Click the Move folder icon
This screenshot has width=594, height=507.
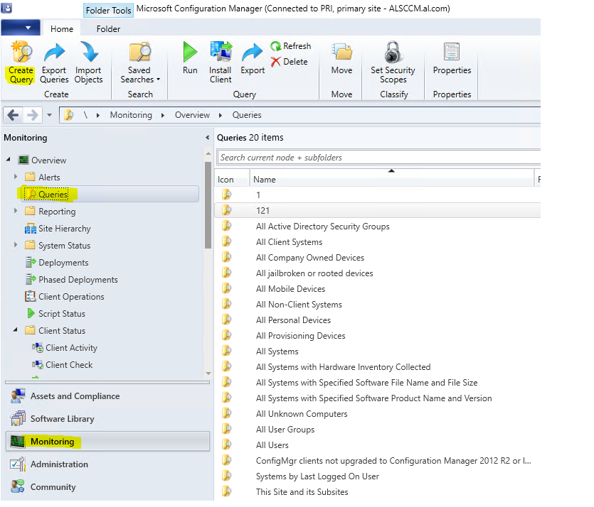click(x=341, y=58)
